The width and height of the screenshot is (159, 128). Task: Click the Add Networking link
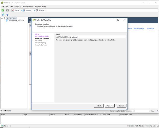[x=139, y=29]
